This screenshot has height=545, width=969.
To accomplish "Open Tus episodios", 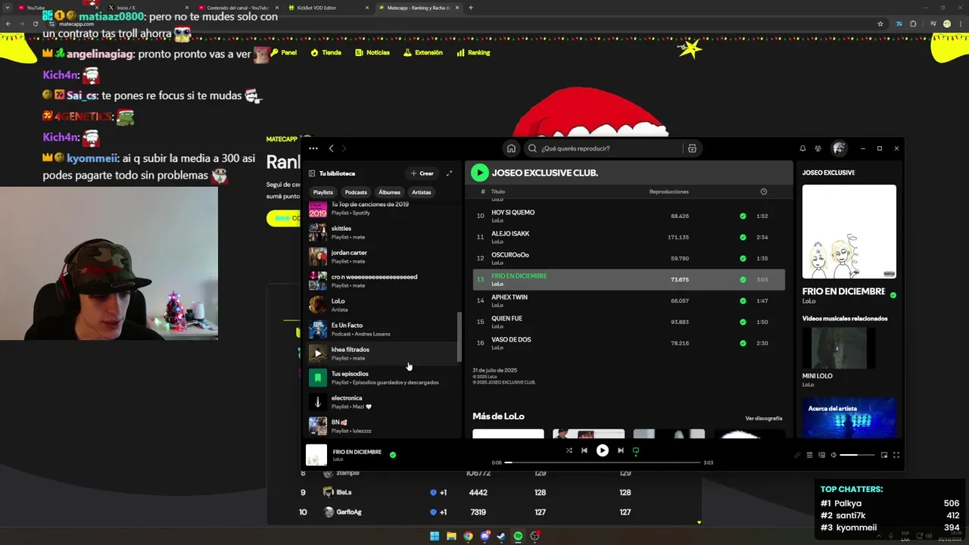I will coord(382,377).
